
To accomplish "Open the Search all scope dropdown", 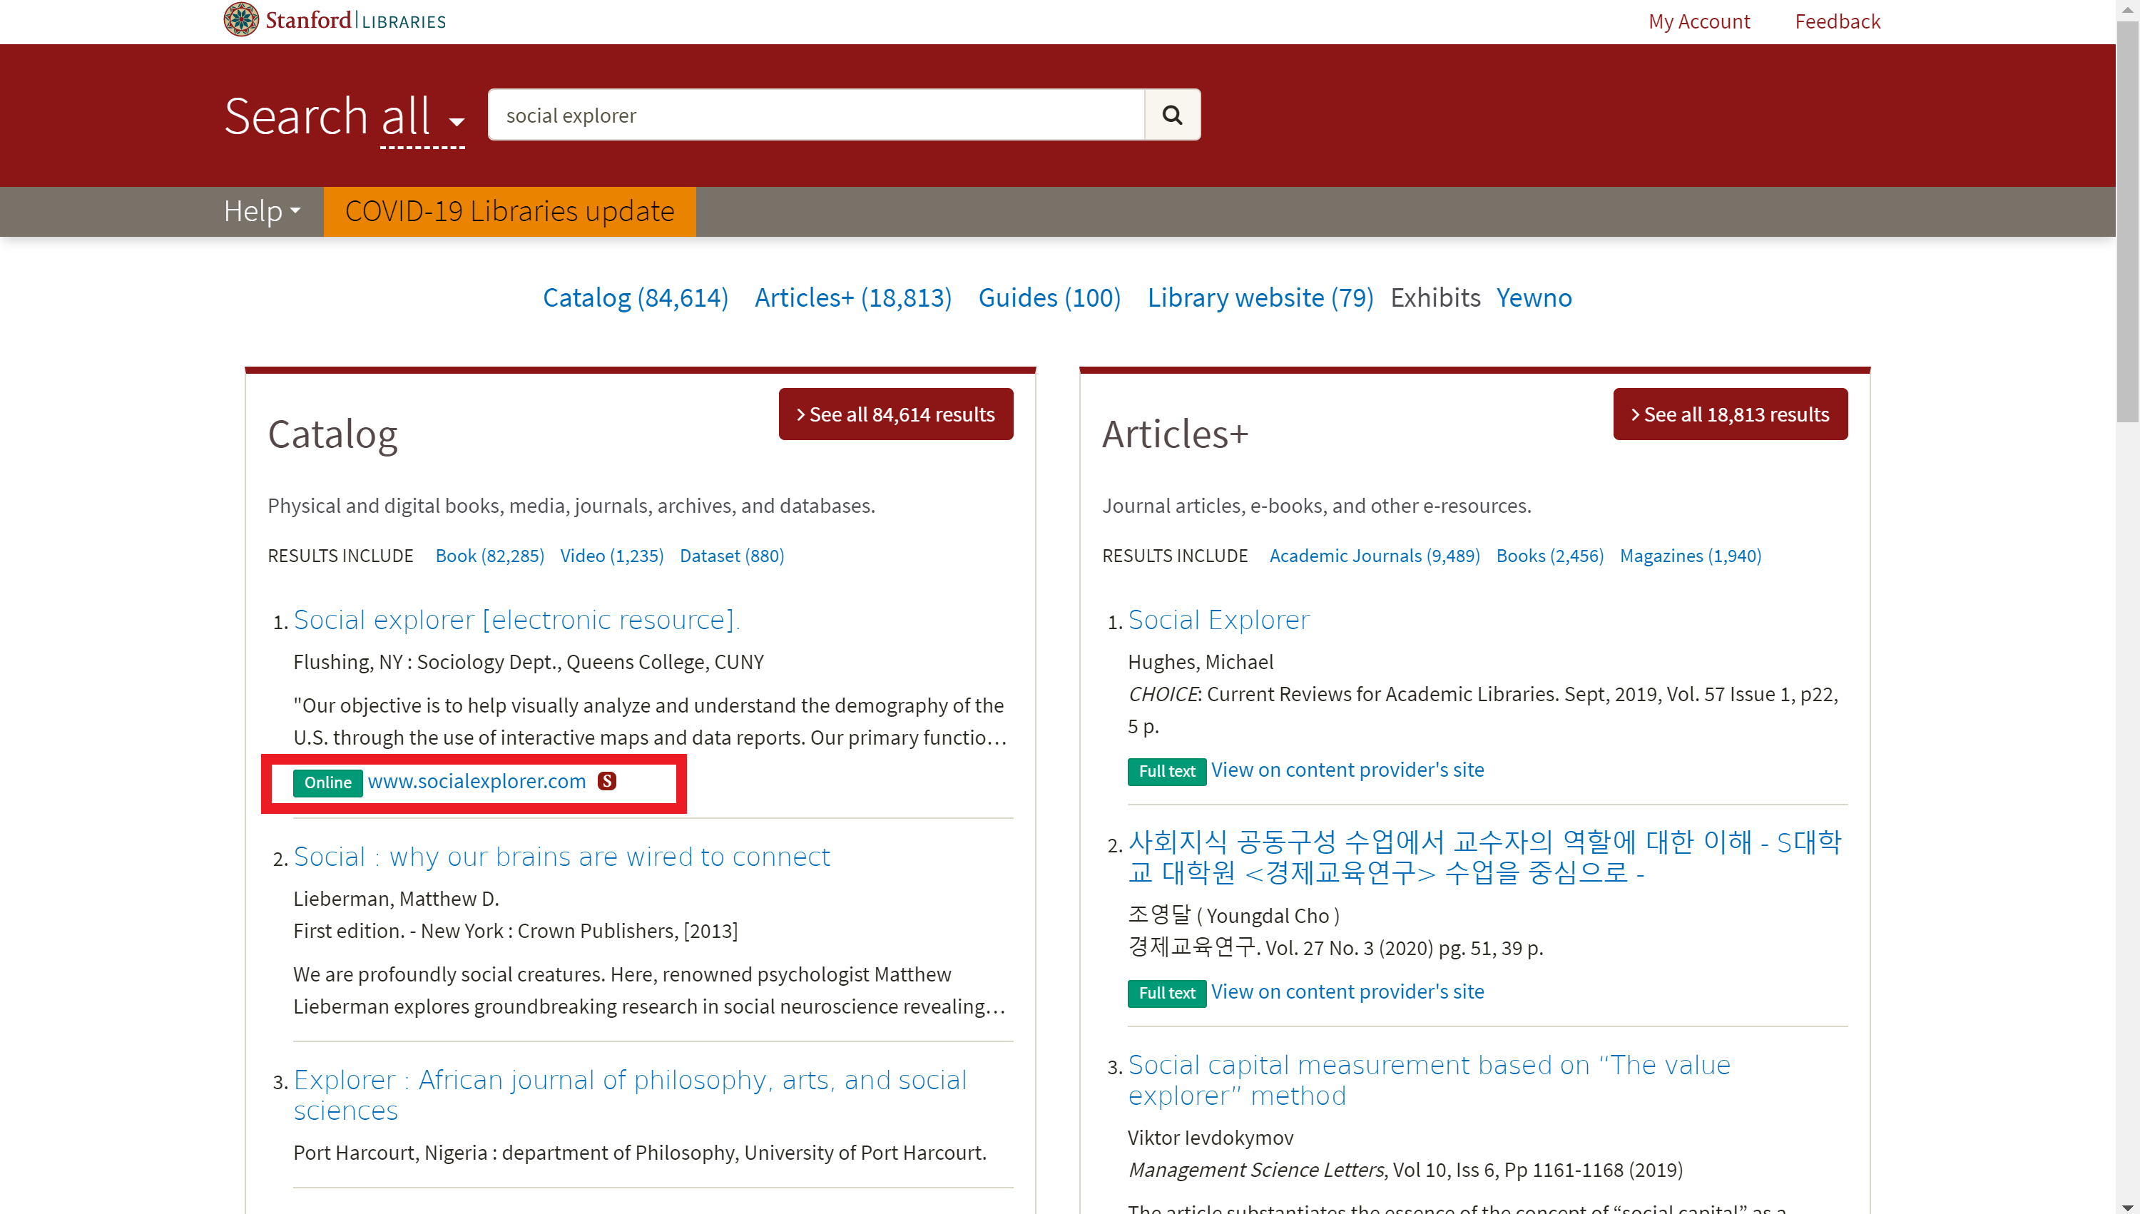I will 422,117.
